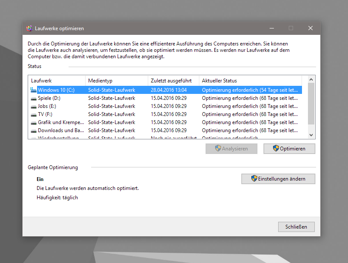Screen dimensions: 348x263
Task: Select the Windows 10 (C:) drive row
Action: point(166,90)
